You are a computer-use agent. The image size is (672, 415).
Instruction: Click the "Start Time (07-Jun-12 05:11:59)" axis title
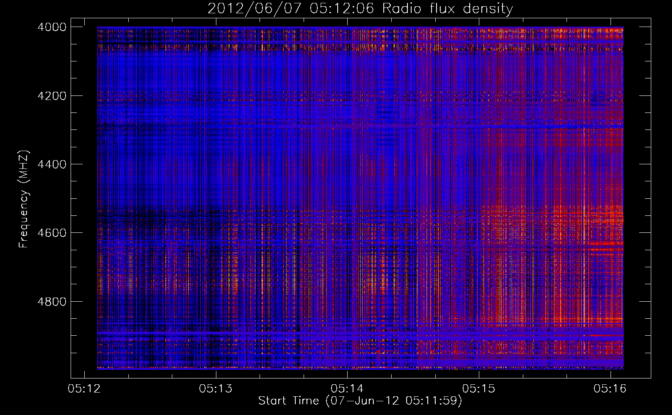click(x=360, y=401)
